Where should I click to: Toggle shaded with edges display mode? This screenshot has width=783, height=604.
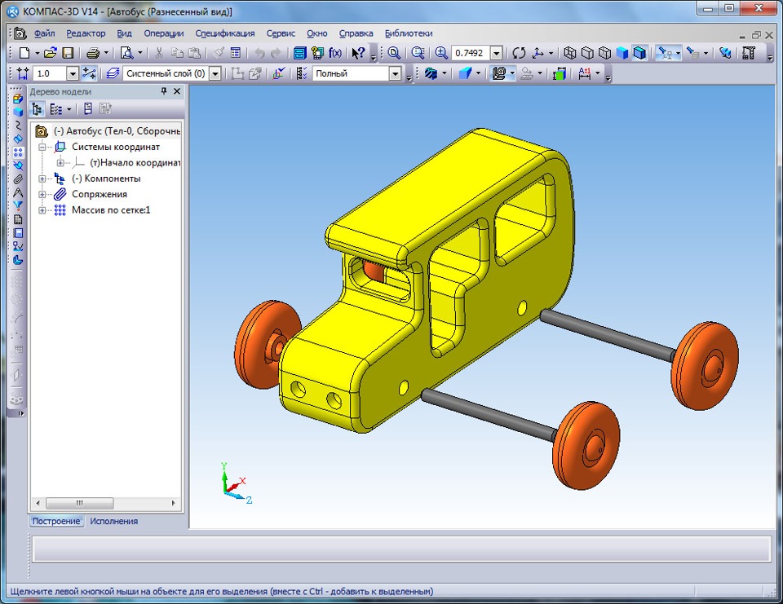(639, 53)
